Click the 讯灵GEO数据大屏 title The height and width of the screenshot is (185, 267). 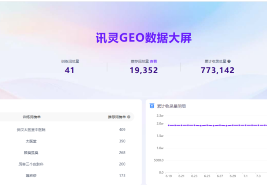point(144,38)
